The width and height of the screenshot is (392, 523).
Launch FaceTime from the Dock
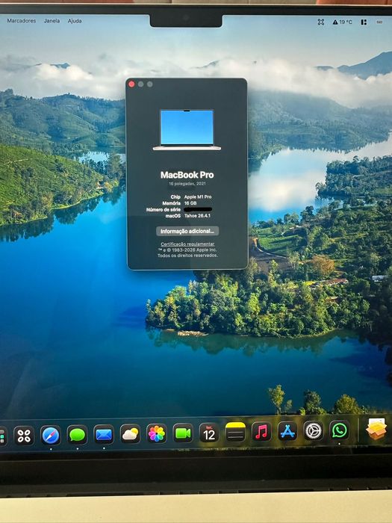point(183,433)
